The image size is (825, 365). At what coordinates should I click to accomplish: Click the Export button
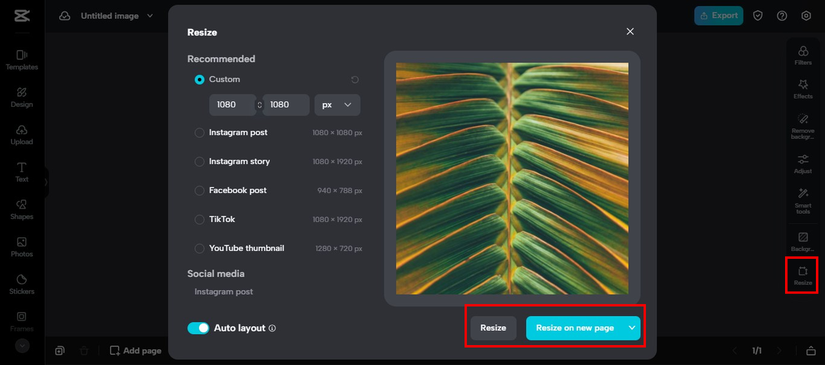pos(719,15)
